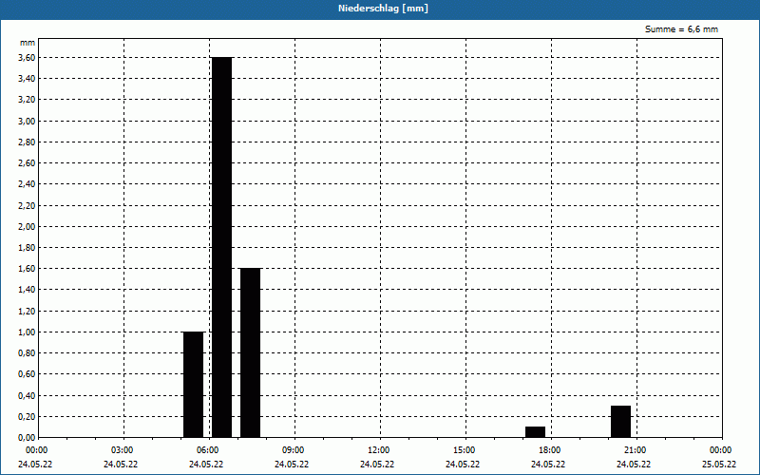Select the 3,20 y-axis value
This screenshot has width=760, height=475.
coord(27,100)
